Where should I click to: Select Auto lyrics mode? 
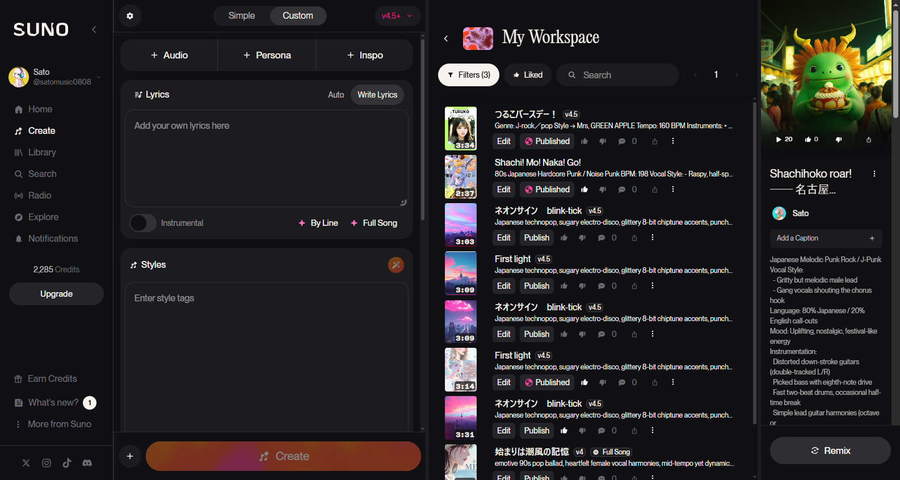pos(336,95)
